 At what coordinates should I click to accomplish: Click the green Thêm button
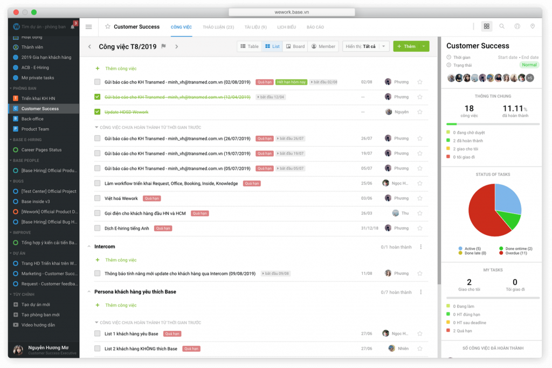(x=406, y=47)
